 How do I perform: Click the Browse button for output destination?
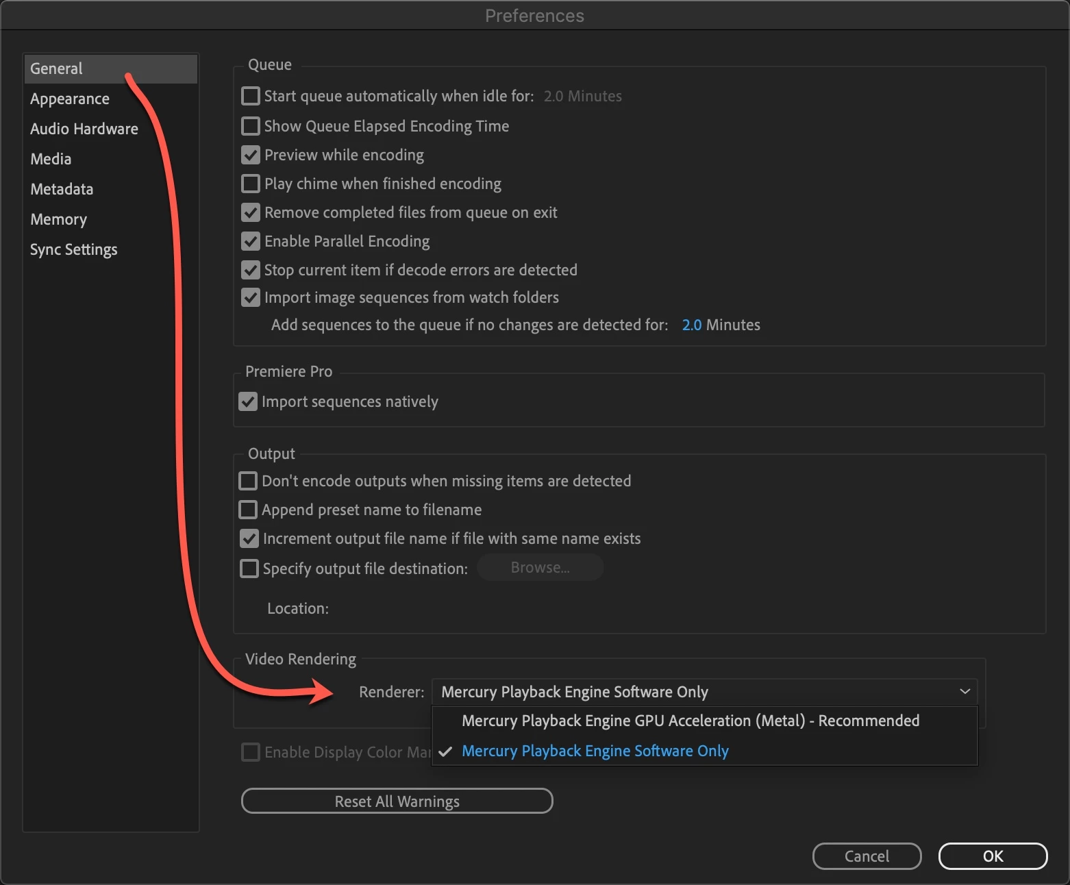coord(540,568)
